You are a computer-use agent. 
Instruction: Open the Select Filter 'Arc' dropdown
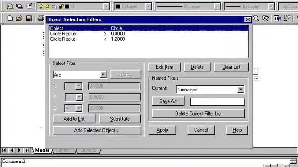click(x=103, y=75)
